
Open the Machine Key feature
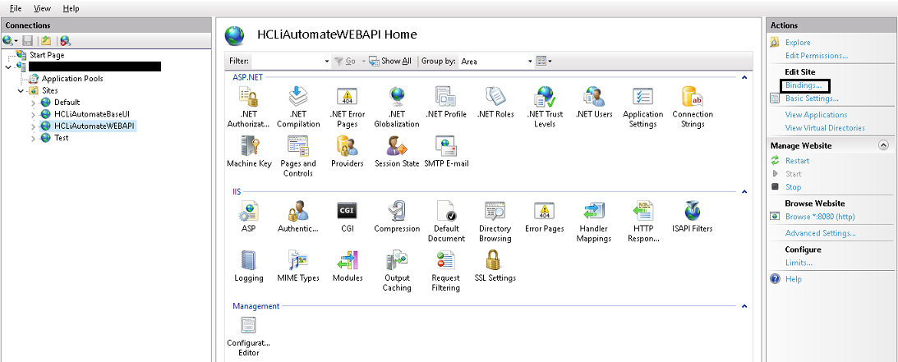[x=249, y=152]
